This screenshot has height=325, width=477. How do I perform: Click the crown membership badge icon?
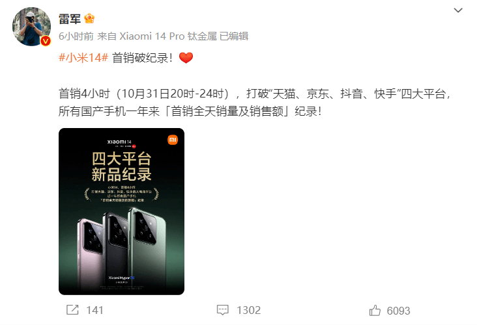(89, 18)
